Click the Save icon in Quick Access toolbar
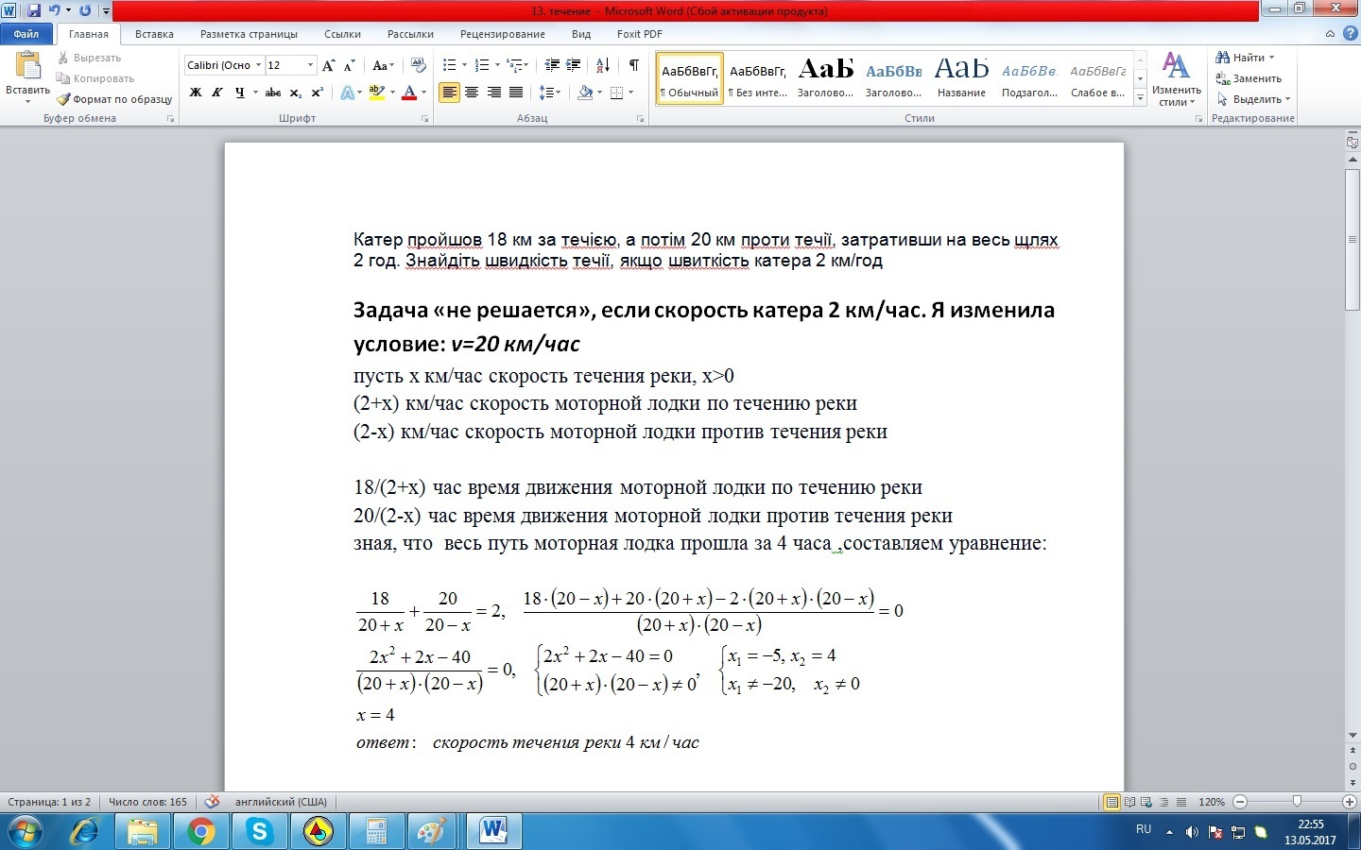 34,10
